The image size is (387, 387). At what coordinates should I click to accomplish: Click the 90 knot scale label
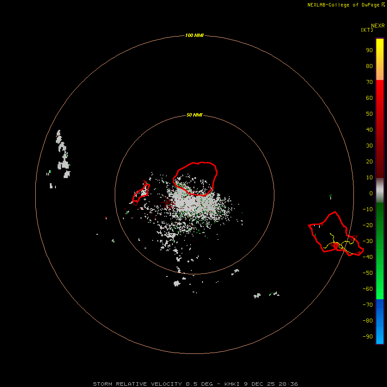pyautogui.click(x=369, y=50)
